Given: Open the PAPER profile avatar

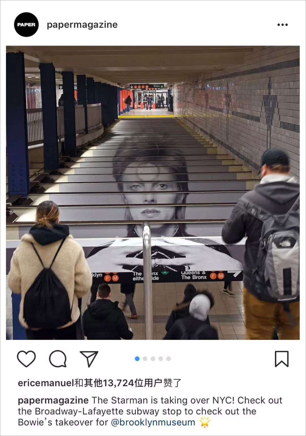Looking at the screenshot, I should tap(26, 25).
